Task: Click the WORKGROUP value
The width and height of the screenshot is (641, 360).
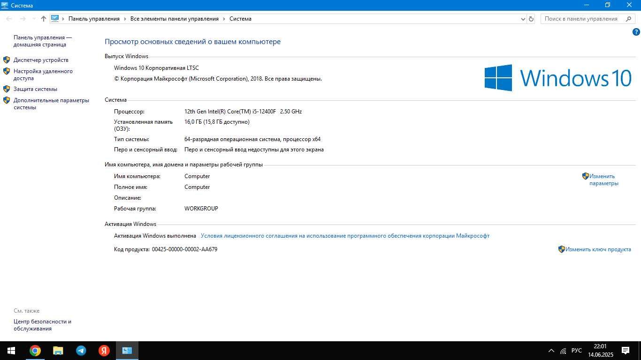Action: click(x=201, y=209)
